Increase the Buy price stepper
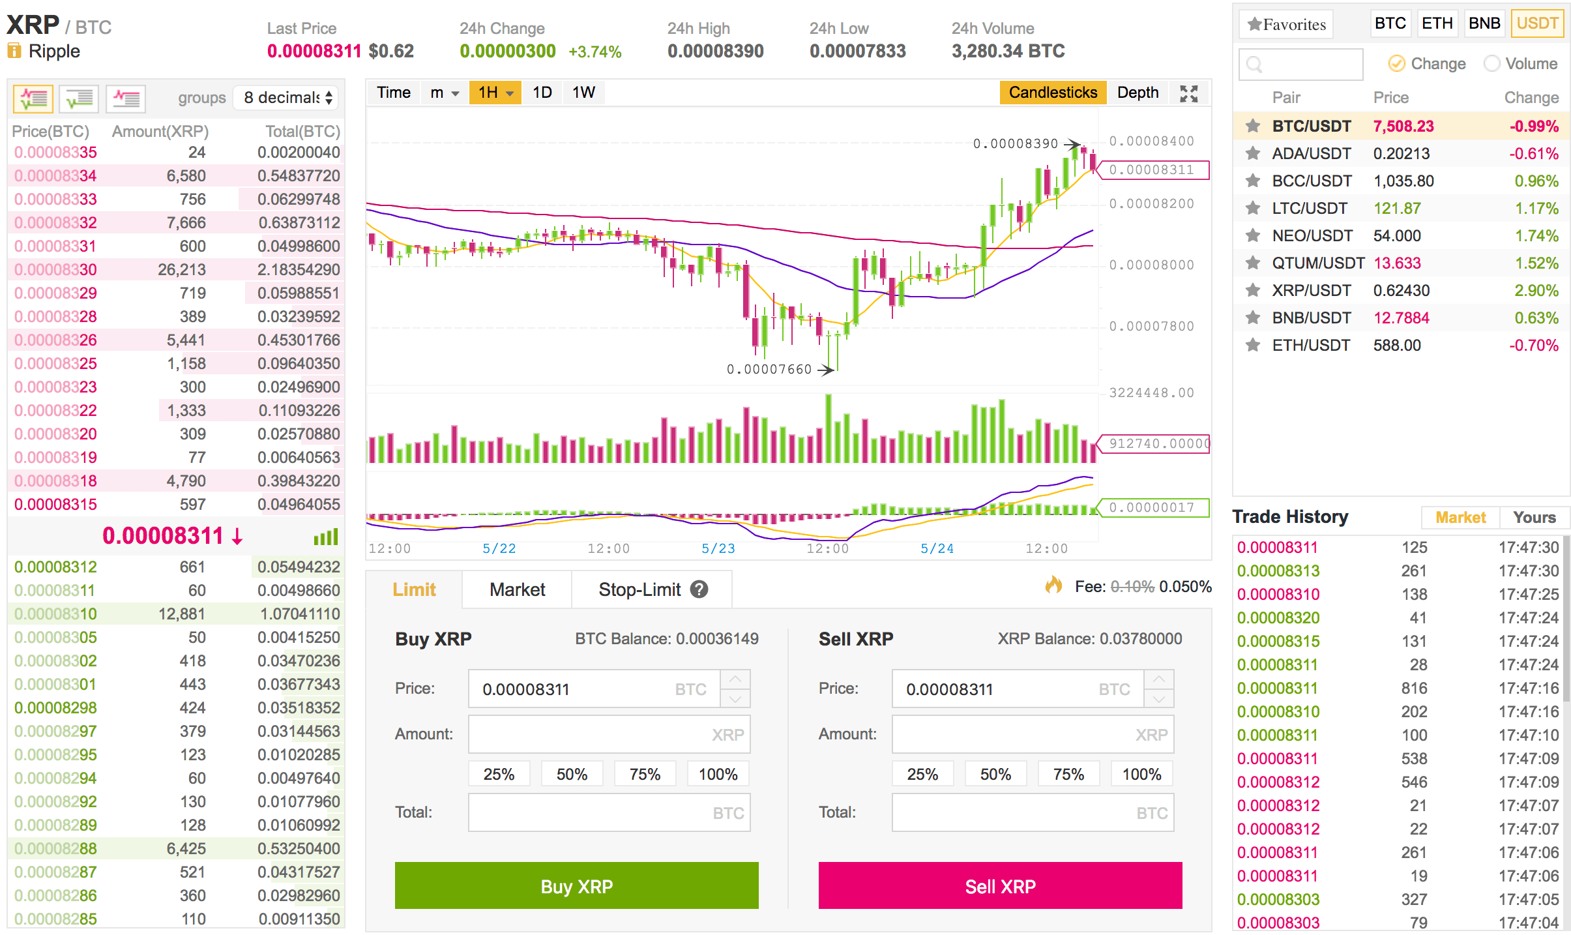 coord(735,679)
